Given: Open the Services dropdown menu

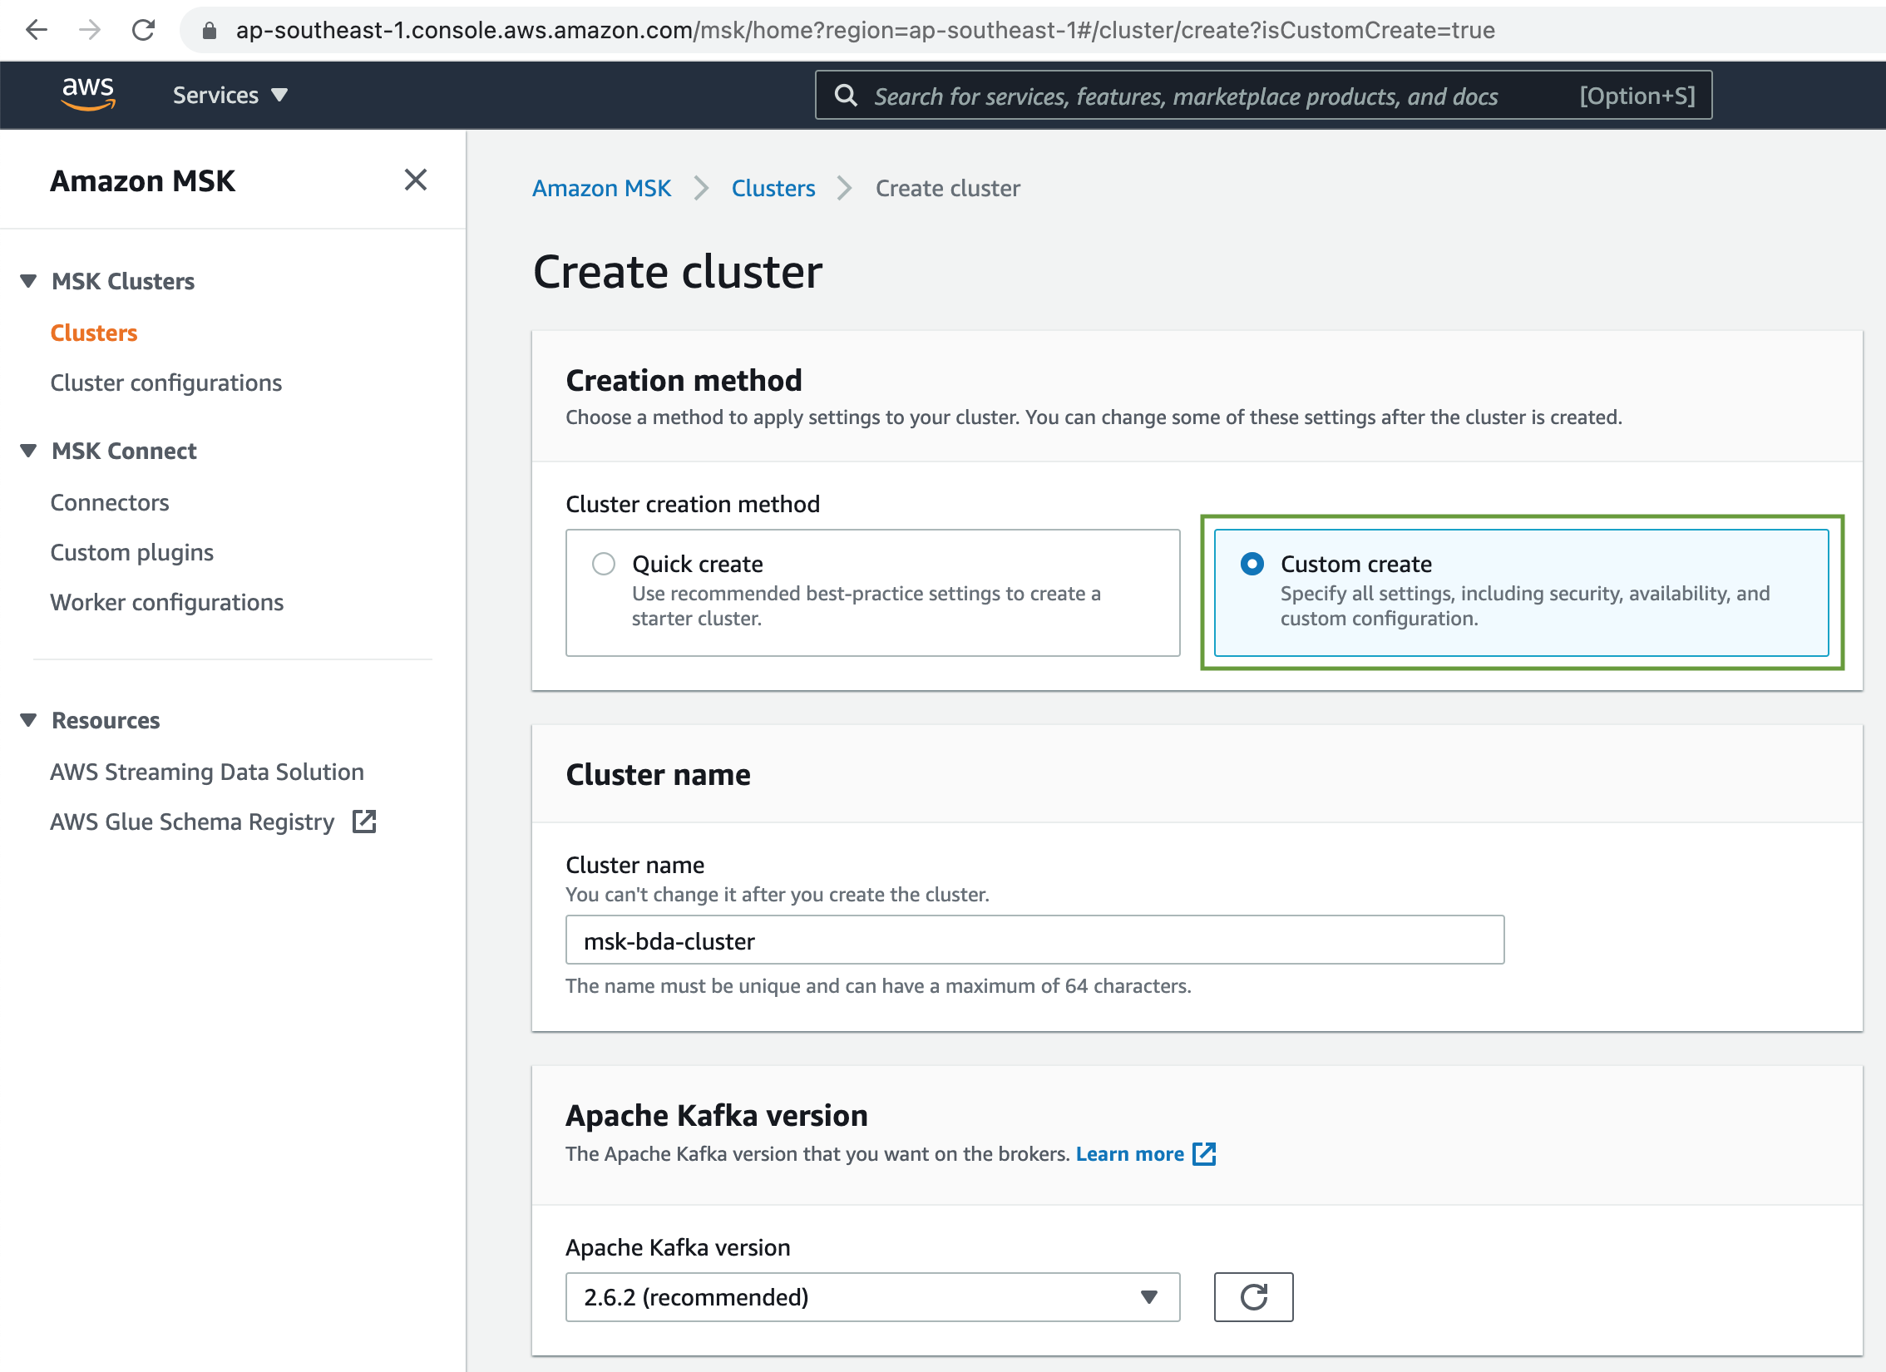Looking at the screenshot, I should click(x=230, y=96).
